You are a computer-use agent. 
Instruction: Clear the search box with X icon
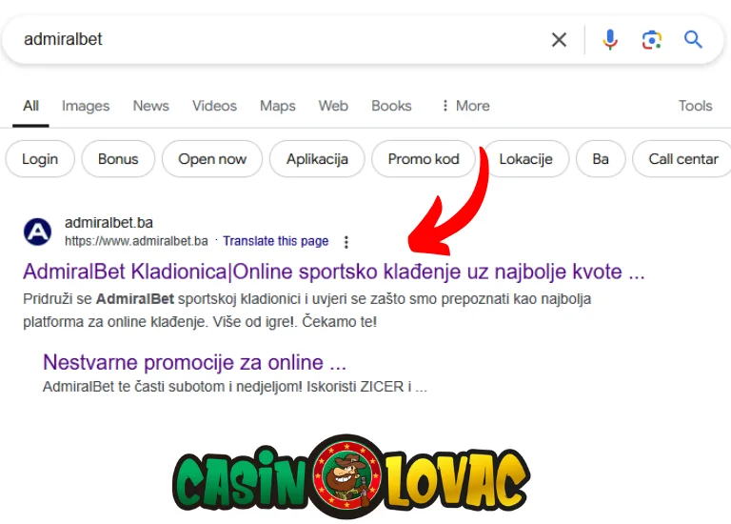pos(559,40)
